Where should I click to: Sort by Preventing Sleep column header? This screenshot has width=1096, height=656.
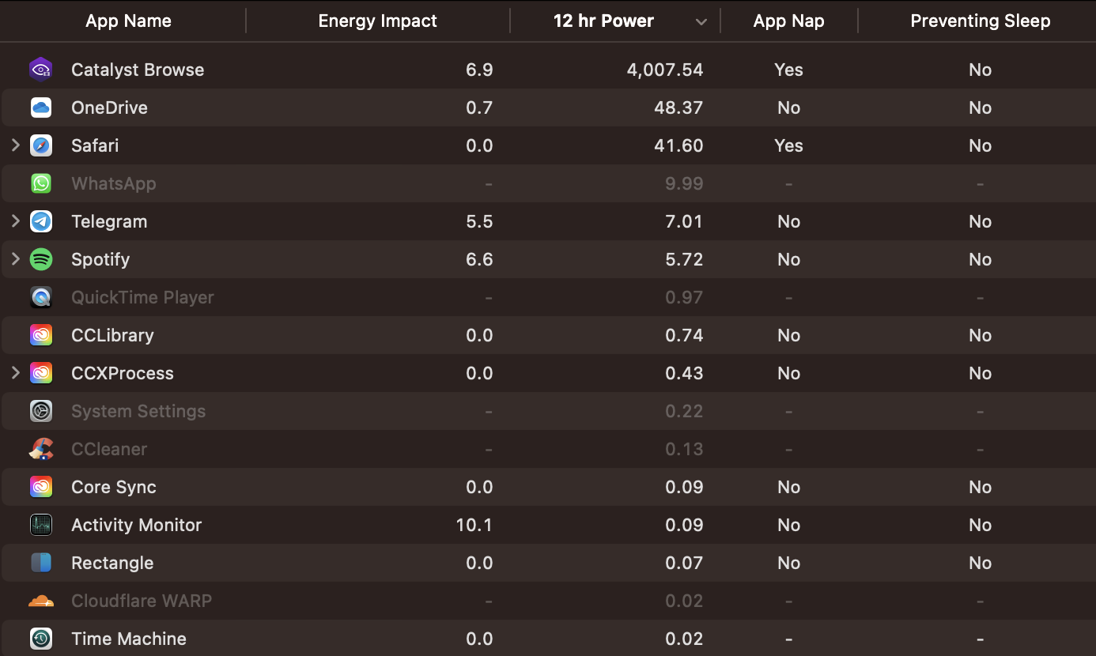(981, 21)
